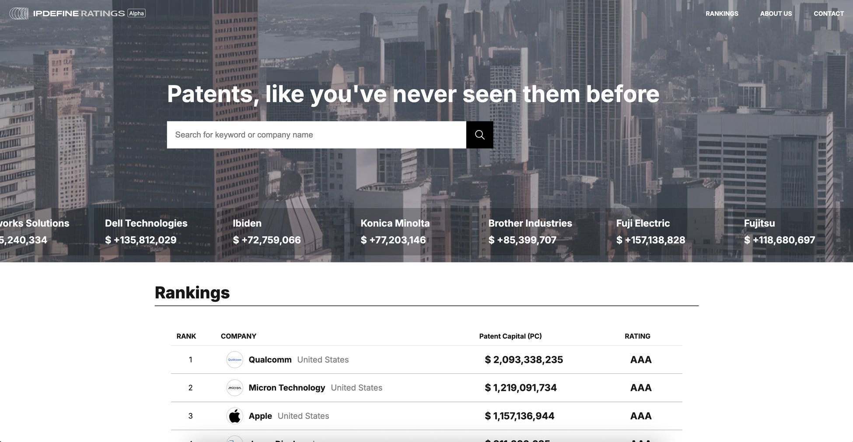Click the Micron Technology logo icon
The width and height of the screenshot is (853, 442).
(x=234, y=388)
